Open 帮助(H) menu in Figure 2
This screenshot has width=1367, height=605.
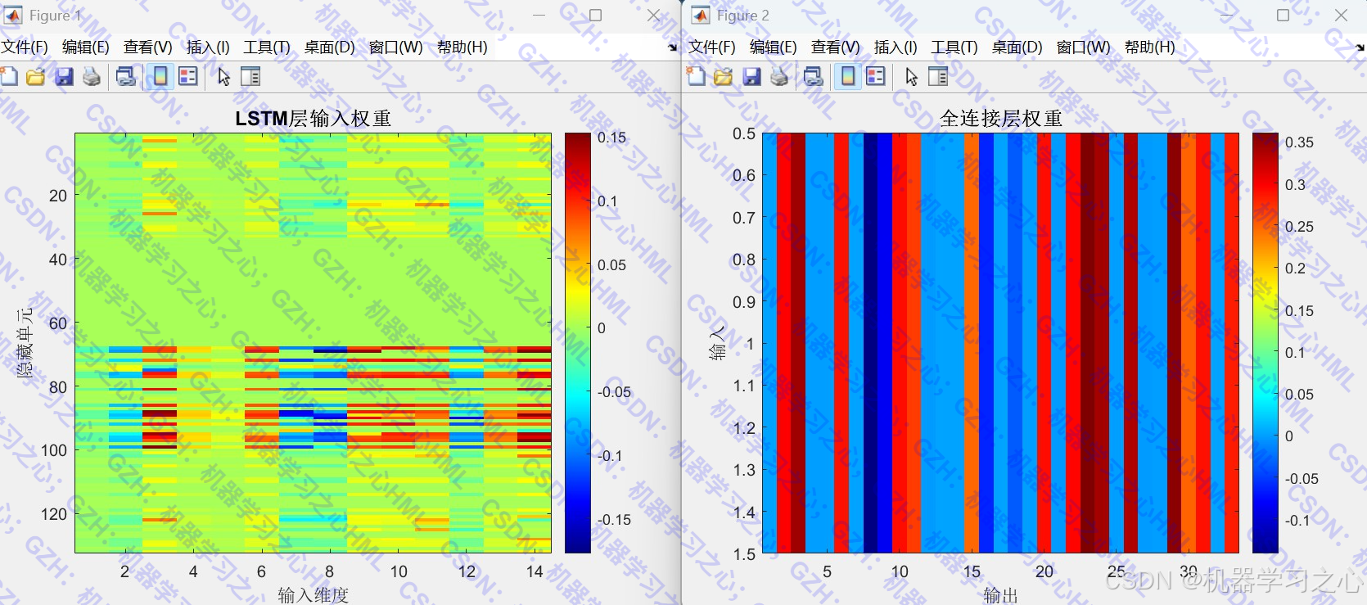[x=1150, y=47]
